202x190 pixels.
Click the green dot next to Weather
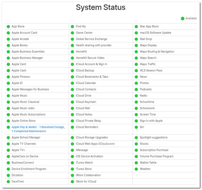(x=136, y=169)
